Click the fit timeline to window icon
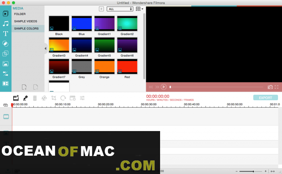This screenshot has height=174, width=282. [273, 171]
